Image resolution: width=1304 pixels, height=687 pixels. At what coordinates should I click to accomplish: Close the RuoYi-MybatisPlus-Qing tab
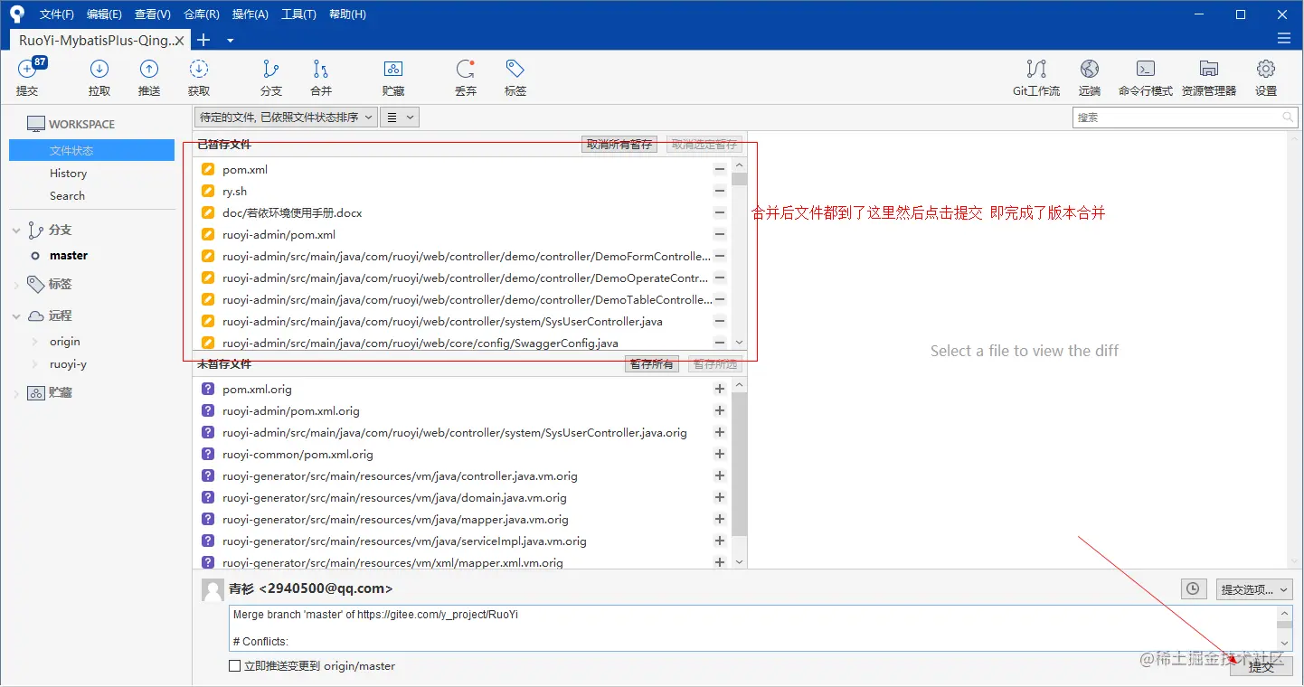coord(179,41)
